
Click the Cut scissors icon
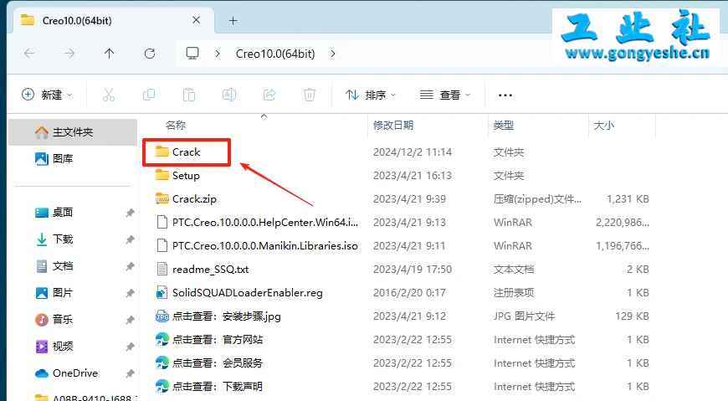click(109, 95)
